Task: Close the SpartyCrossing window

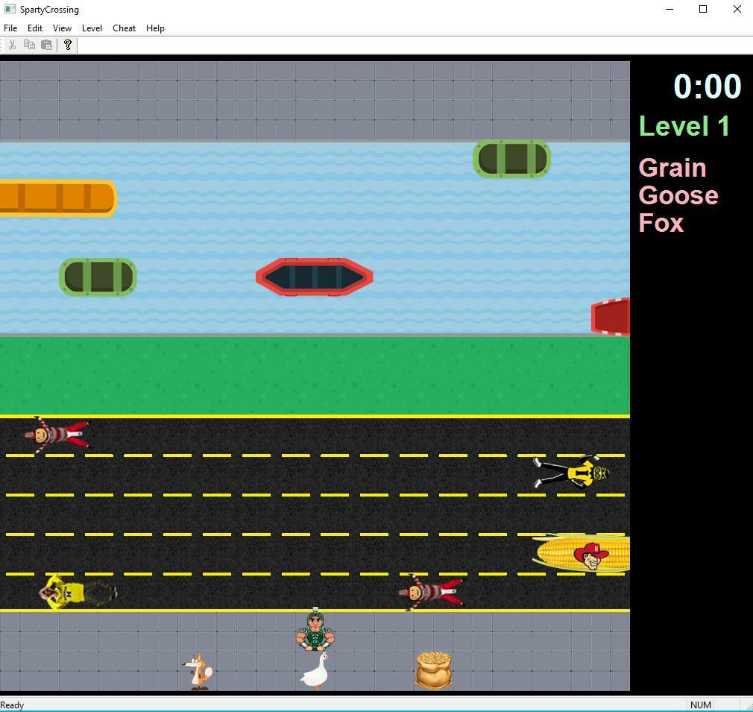Action: click(737, 9)
